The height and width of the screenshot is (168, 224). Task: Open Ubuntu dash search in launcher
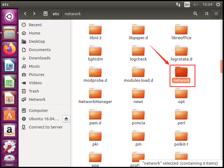click(x=9, y=17)
